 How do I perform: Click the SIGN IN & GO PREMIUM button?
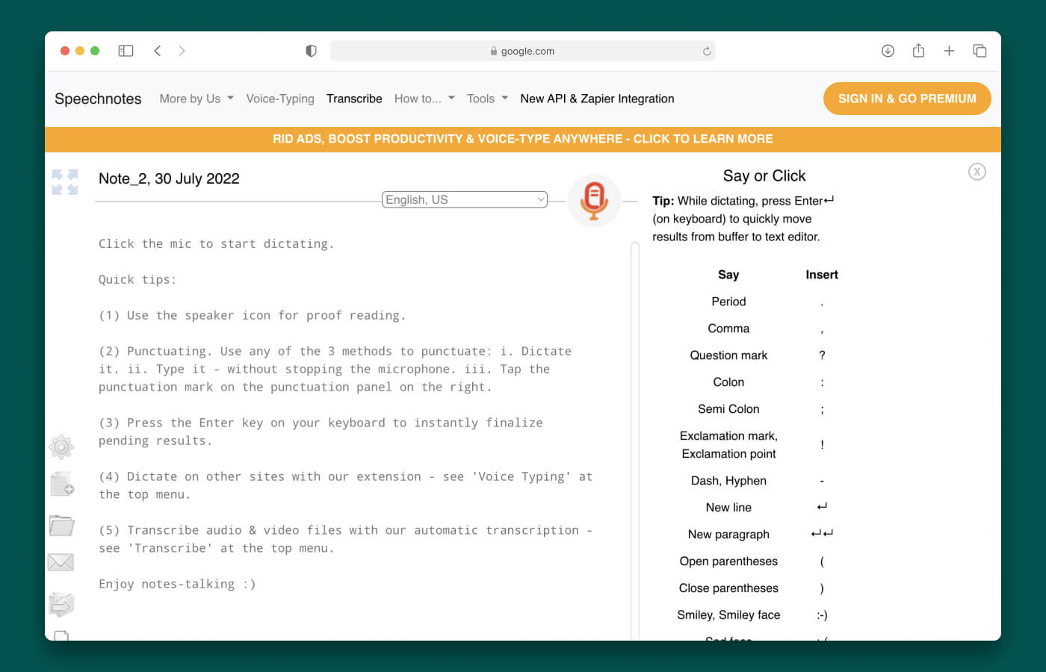(x=906, y=99)
